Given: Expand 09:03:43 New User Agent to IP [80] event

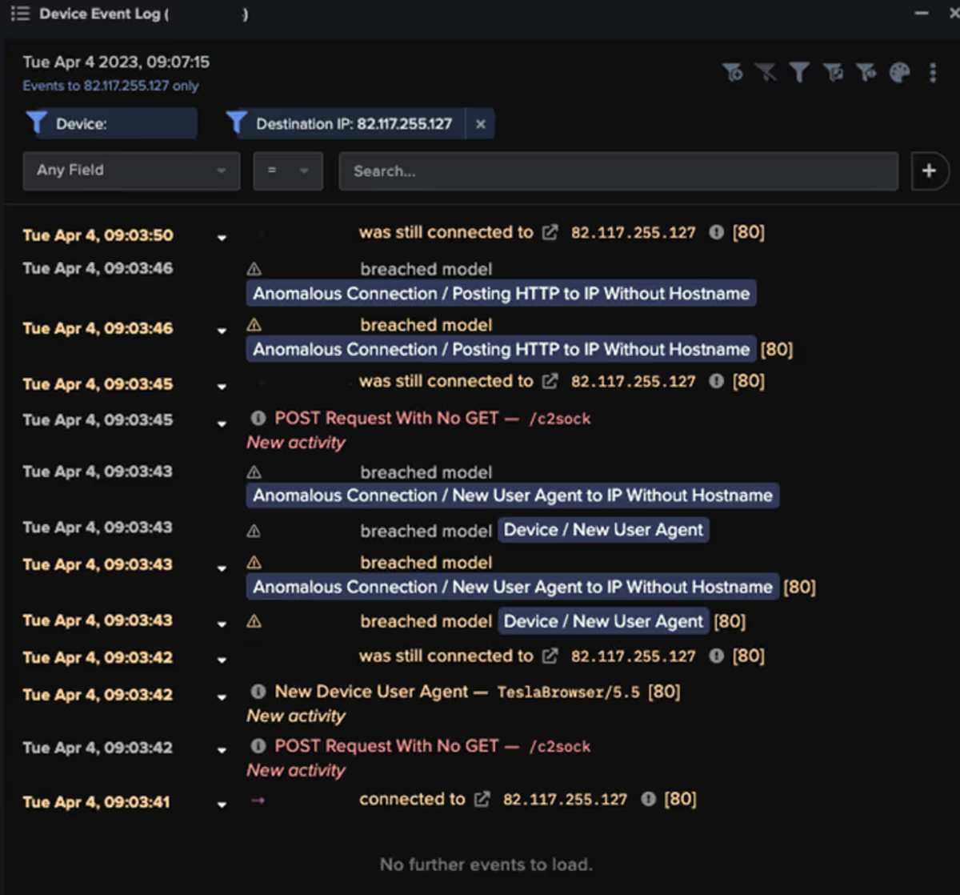Looking at the screenshot, I should click(x=222, y=567).
